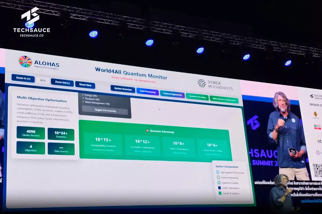The width and height of the screenshot is (322, 214).
Task: Click the Data Ingestion & Processing color swatch
Action: (218, 172)
